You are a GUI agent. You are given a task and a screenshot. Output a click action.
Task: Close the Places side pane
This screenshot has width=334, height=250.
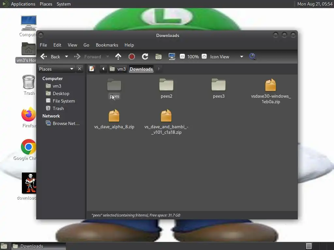tap(80, 69)
